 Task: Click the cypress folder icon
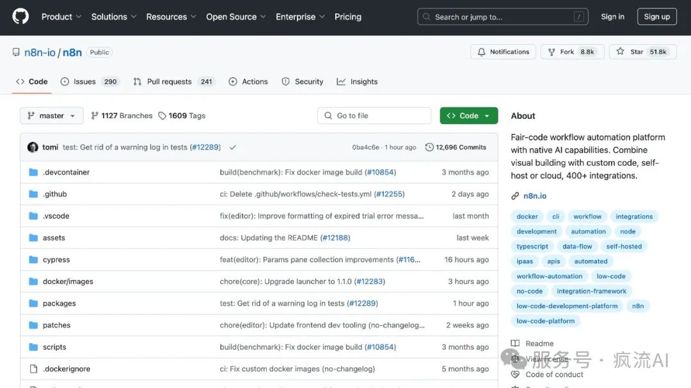tap(33, 260)
